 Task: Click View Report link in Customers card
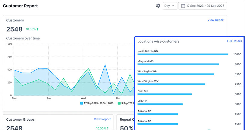(216, 20)
